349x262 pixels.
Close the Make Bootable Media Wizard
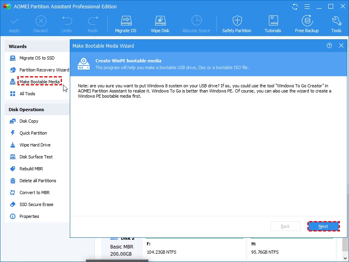[x=341, y=46]
